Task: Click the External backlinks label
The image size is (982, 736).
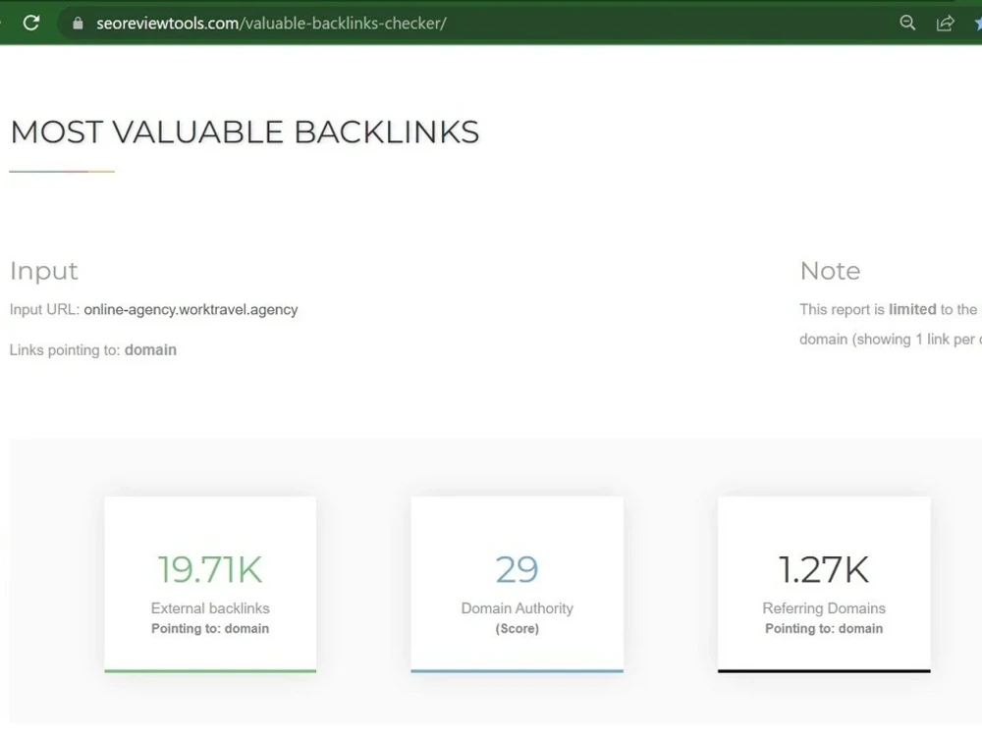Action: [210, 608]
